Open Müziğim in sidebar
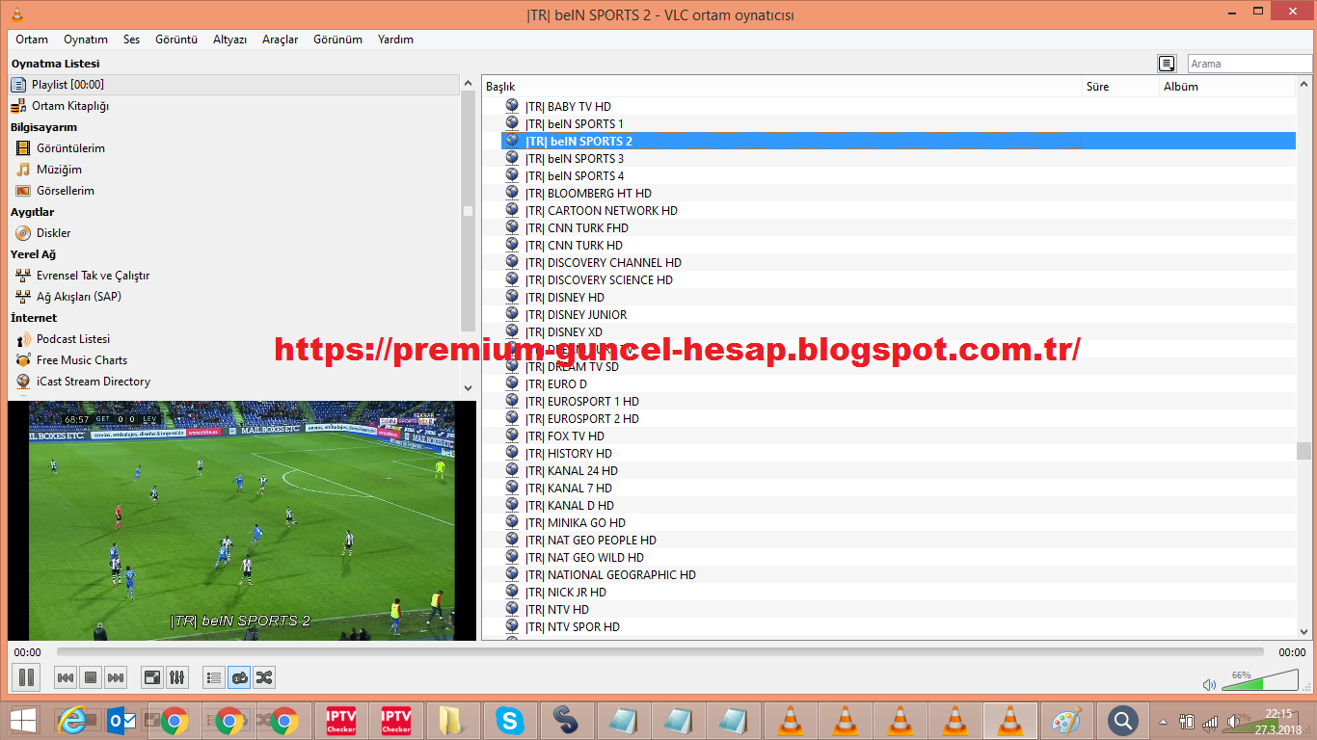The width and height of the screenshot is (1317, 740). [234, 170]
